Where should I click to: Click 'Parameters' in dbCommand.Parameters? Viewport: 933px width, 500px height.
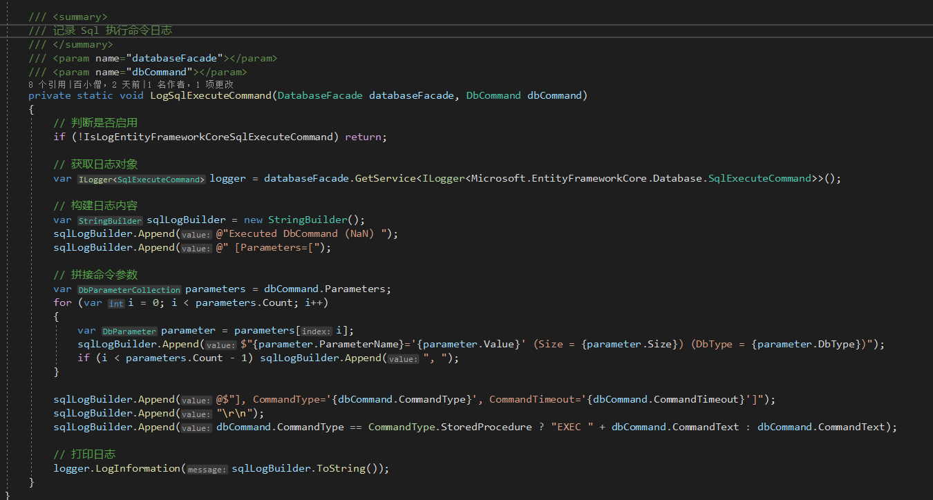coord(355,289)
